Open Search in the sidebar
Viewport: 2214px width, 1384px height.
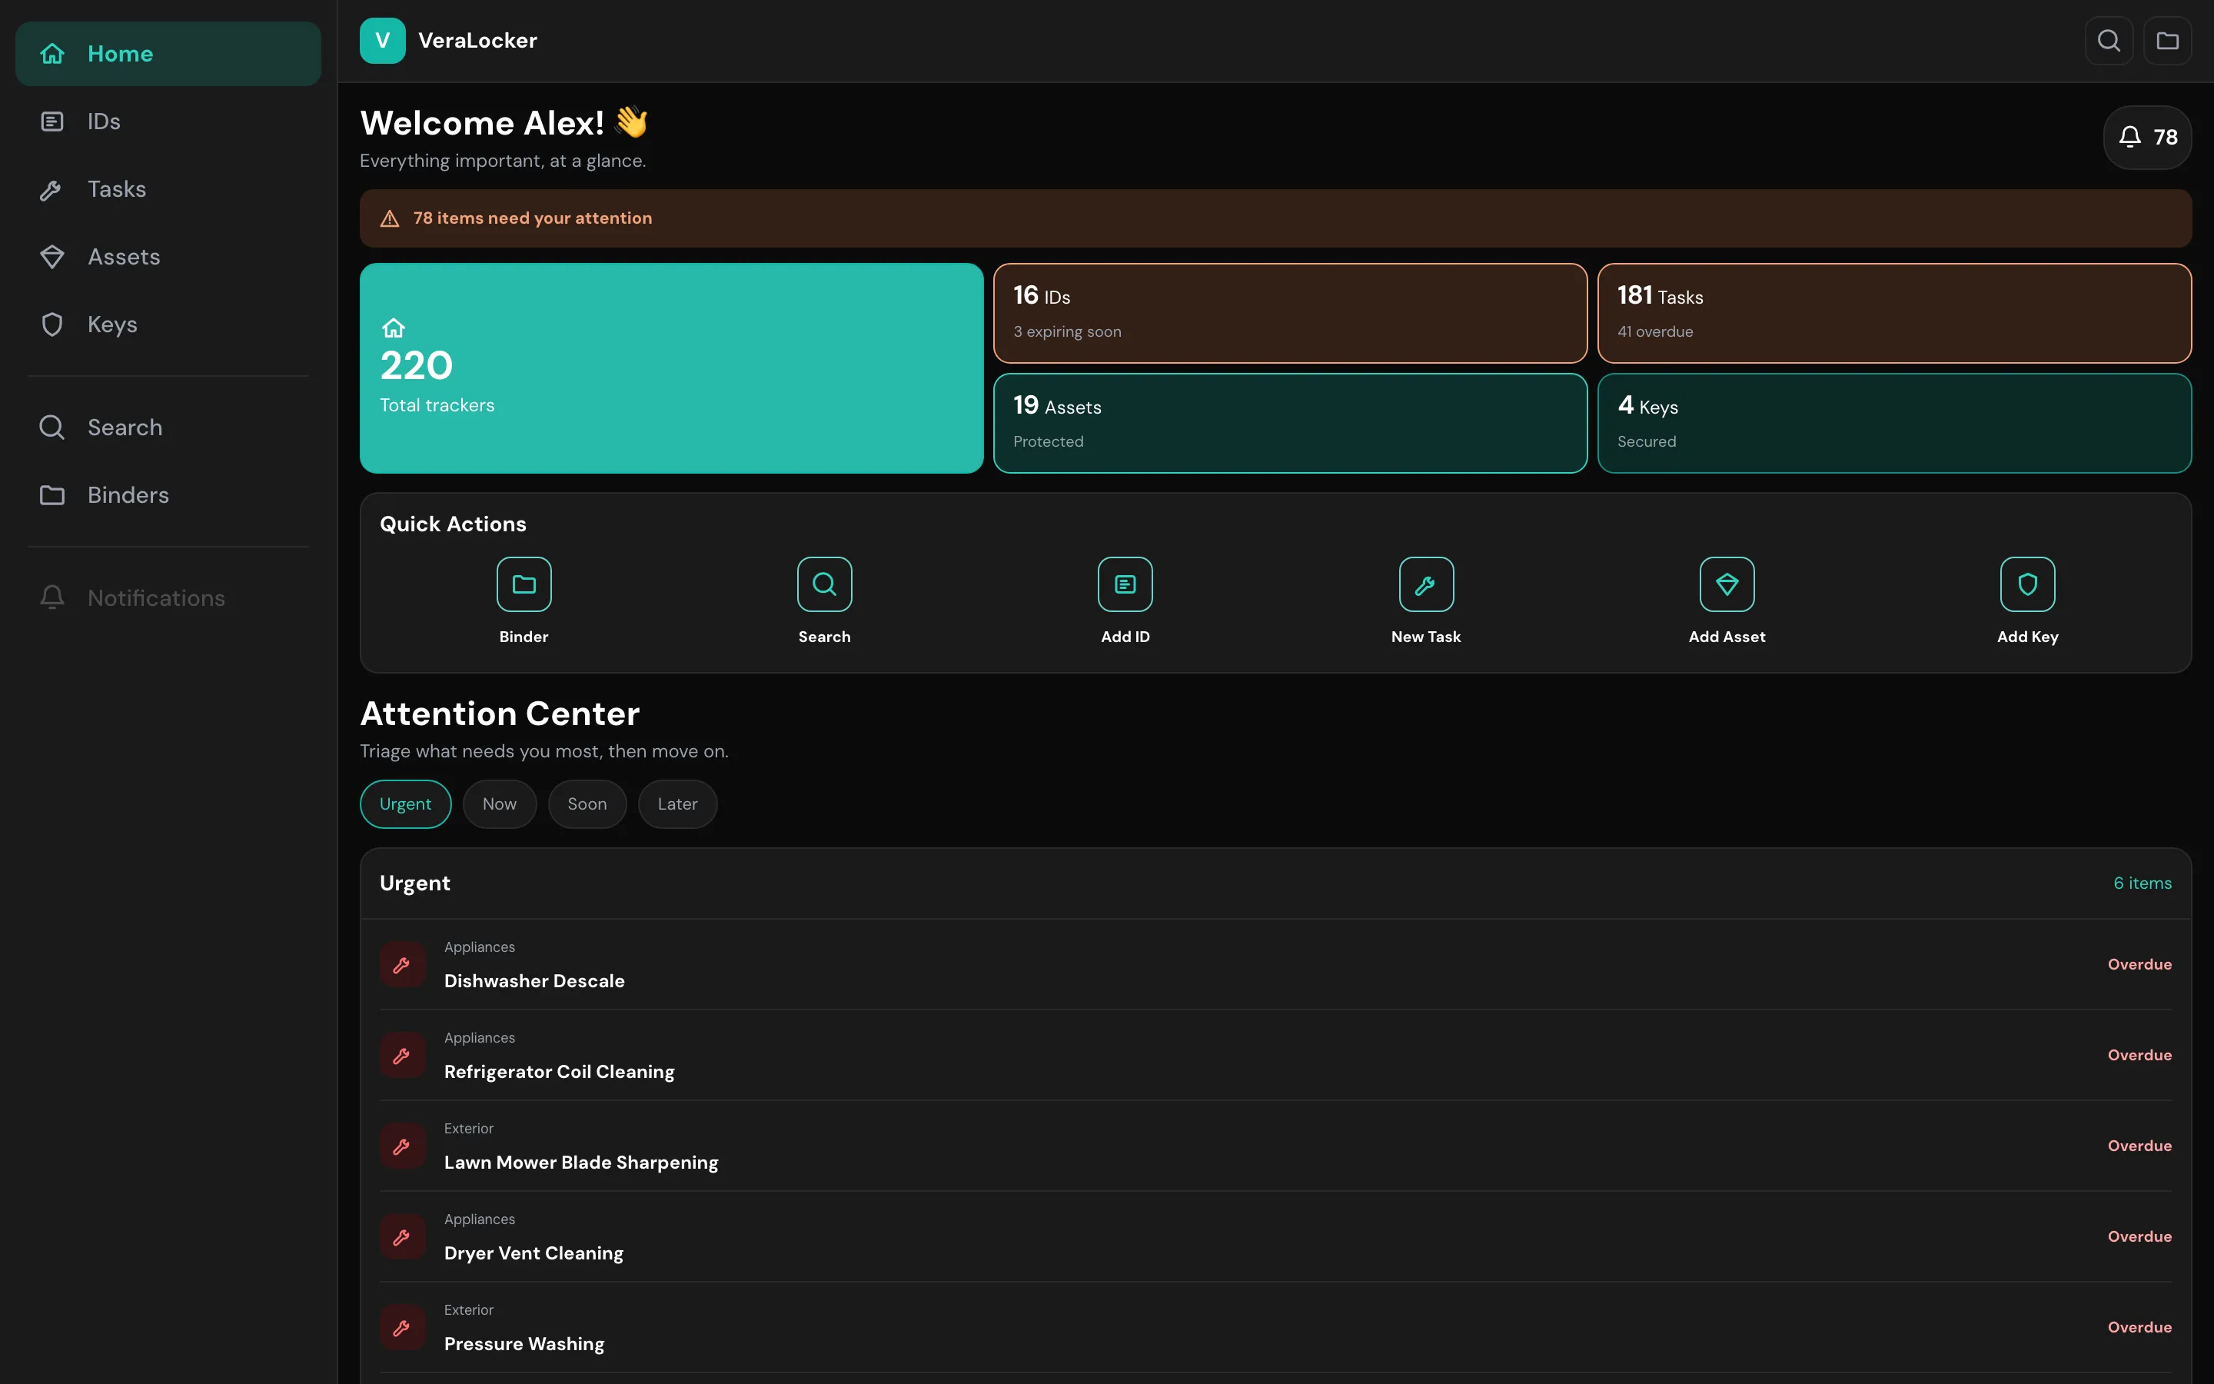(x=168, y=428)
